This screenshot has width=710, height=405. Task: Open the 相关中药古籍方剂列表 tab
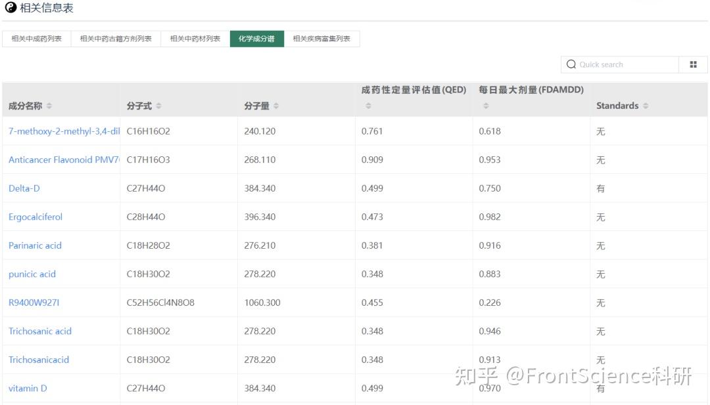[x=116, y=38]
